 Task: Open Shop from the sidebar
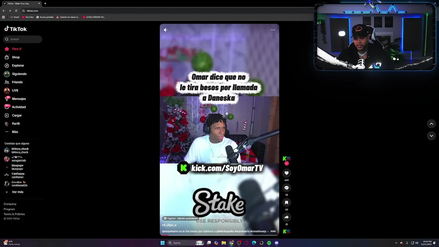pyautogui.click(x=12, y=57)
